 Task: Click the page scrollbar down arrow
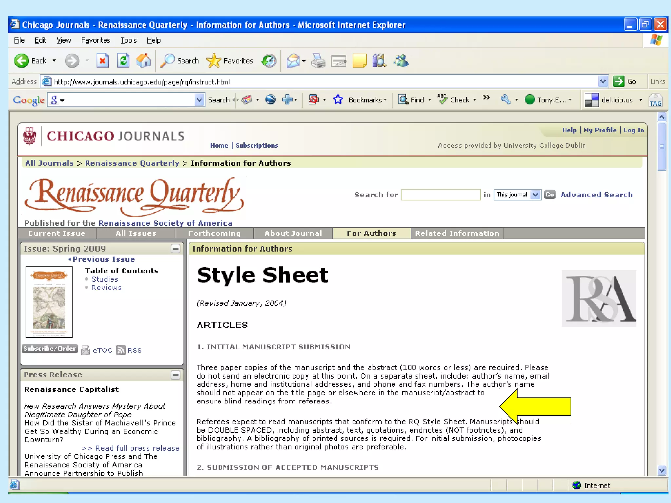click(x=661, y=470)
